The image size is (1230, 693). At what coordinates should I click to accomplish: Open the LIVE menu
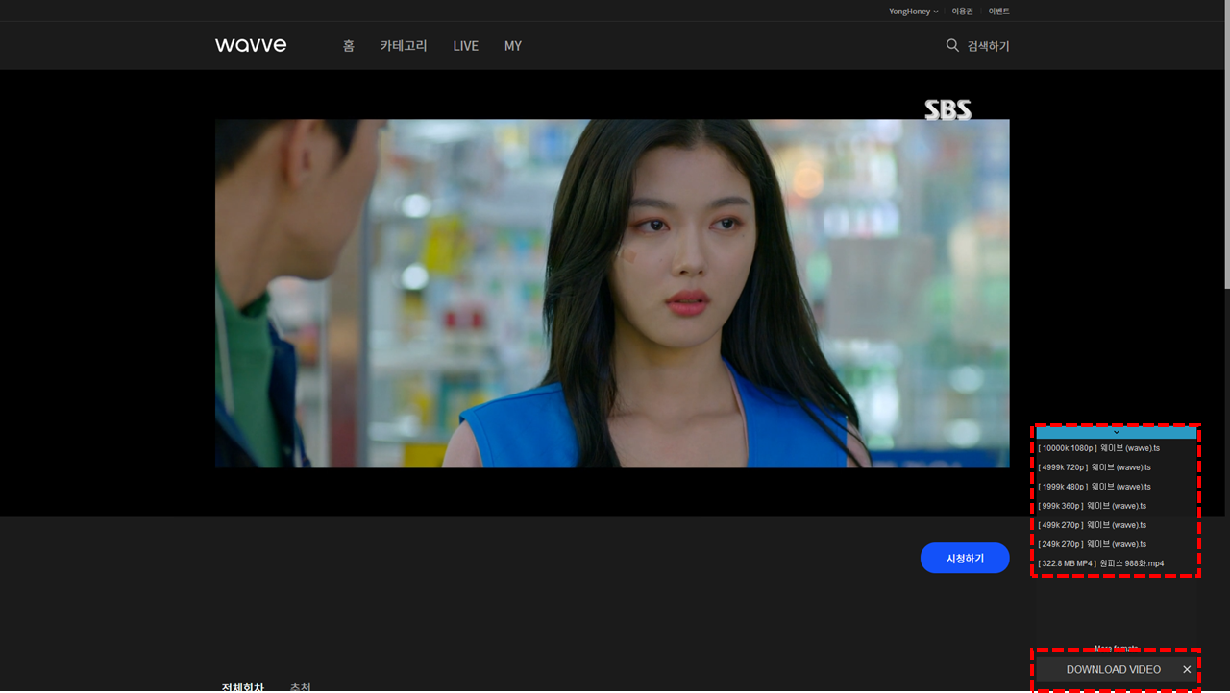(x=466, y=46)
